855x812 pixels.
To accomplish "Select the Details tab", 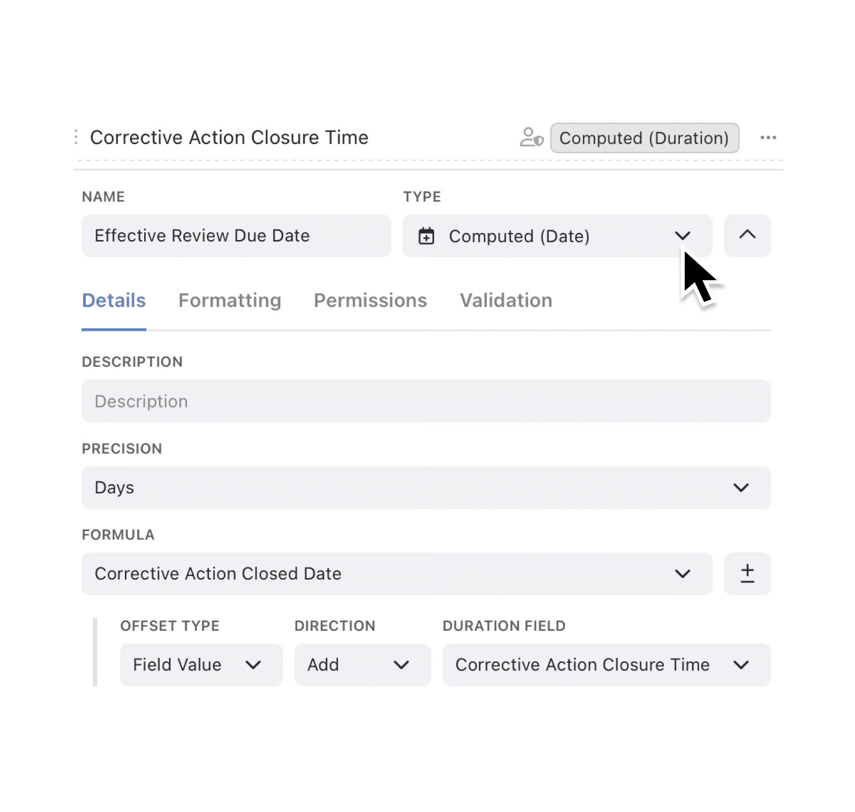I will (114, 300).
